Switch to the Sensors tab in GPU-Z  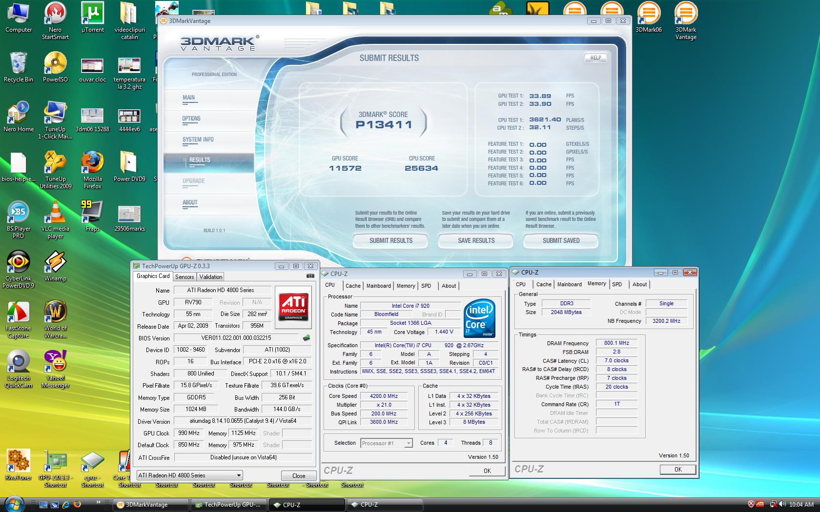(184, 277)
